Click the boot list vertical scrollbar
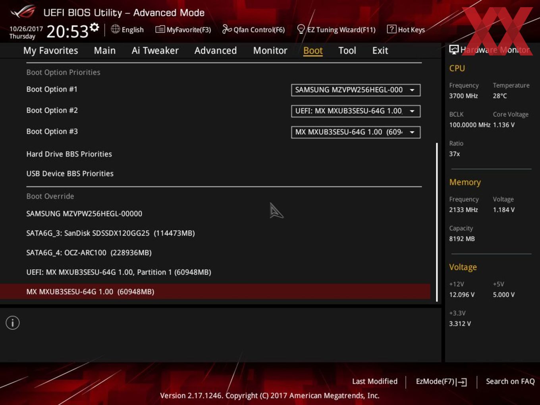 (437, 222)
